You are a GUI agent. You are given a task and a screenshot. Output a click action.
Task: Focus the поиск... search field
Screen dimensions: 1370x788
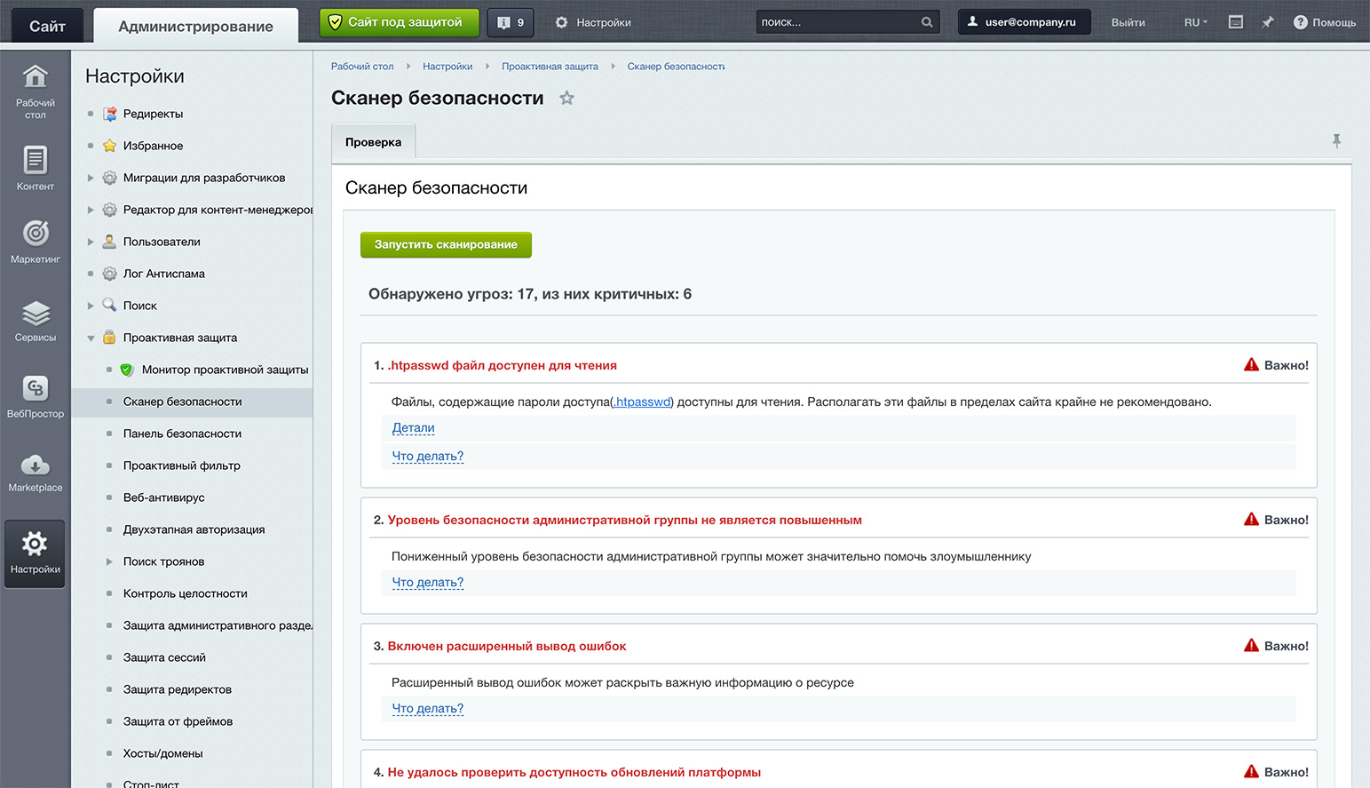[838, 22]
